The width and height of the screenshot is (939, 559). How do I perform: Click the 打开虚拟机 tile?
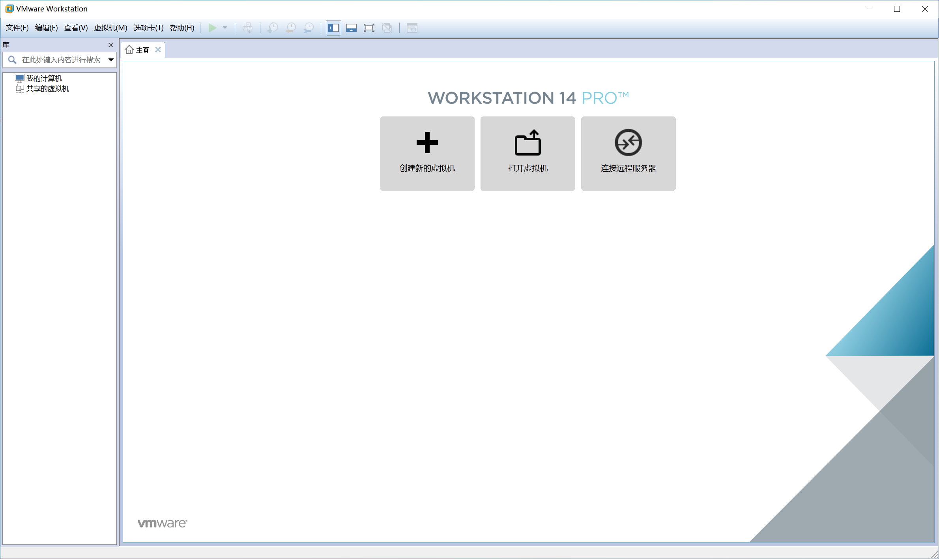pos(528,154)
